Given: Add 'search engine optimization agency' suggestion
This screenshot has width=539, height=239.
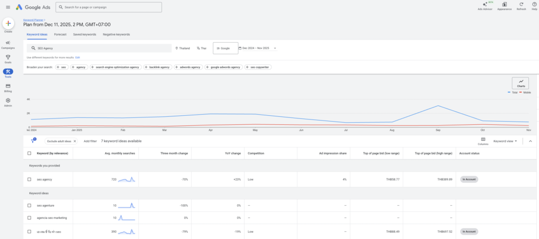Looking at the screenshot, I should pos(115,67).
